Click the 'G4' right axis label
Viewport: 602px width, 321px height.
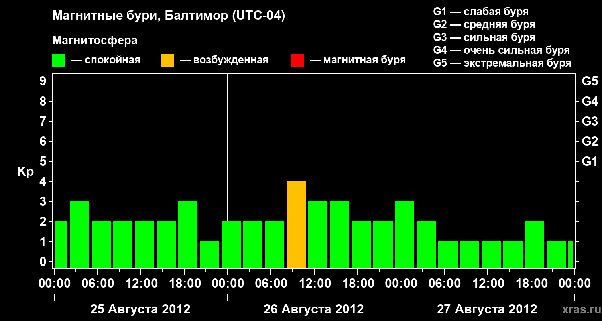[x=590, y=102]
